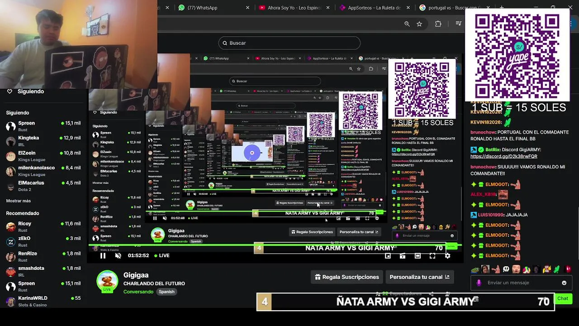
Task: Open RenRize recommended channel
Action: (x=43, y=256)
